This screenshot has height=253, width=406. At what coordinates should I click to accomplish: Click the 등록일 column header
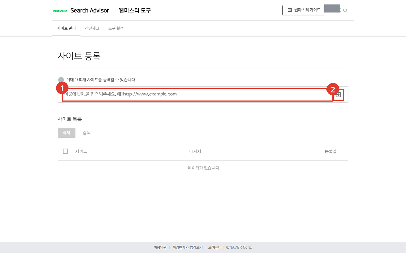(331, 151)
